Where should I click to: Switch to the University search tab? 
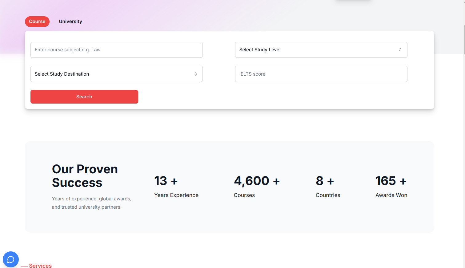click(70, 21)
